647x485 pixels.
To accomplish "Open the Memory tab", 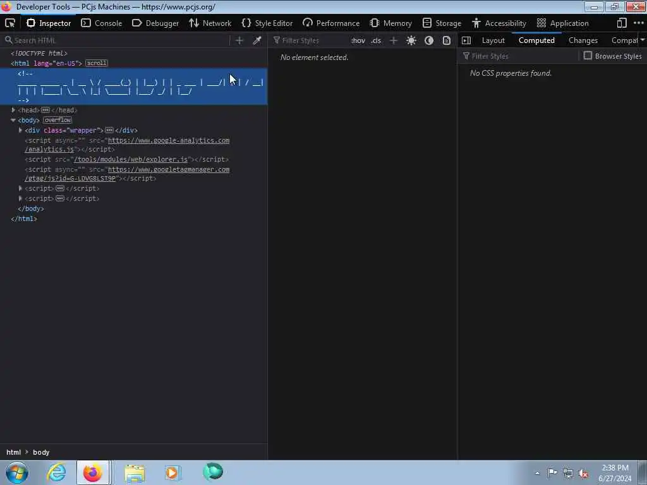I will coord(390,23).
